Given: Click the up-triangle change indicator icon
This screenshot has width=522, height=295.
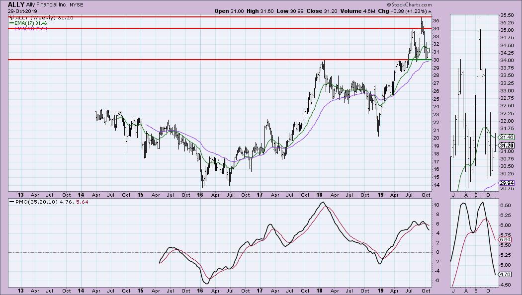Looking at the screenshot, I should (x=430, y=11).
